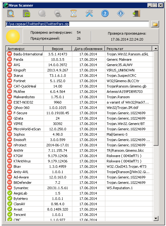The height and width of the screenshot is (226, 166).
Task: Select the K7GW antivirus name
Action: [x=18, y=156]
